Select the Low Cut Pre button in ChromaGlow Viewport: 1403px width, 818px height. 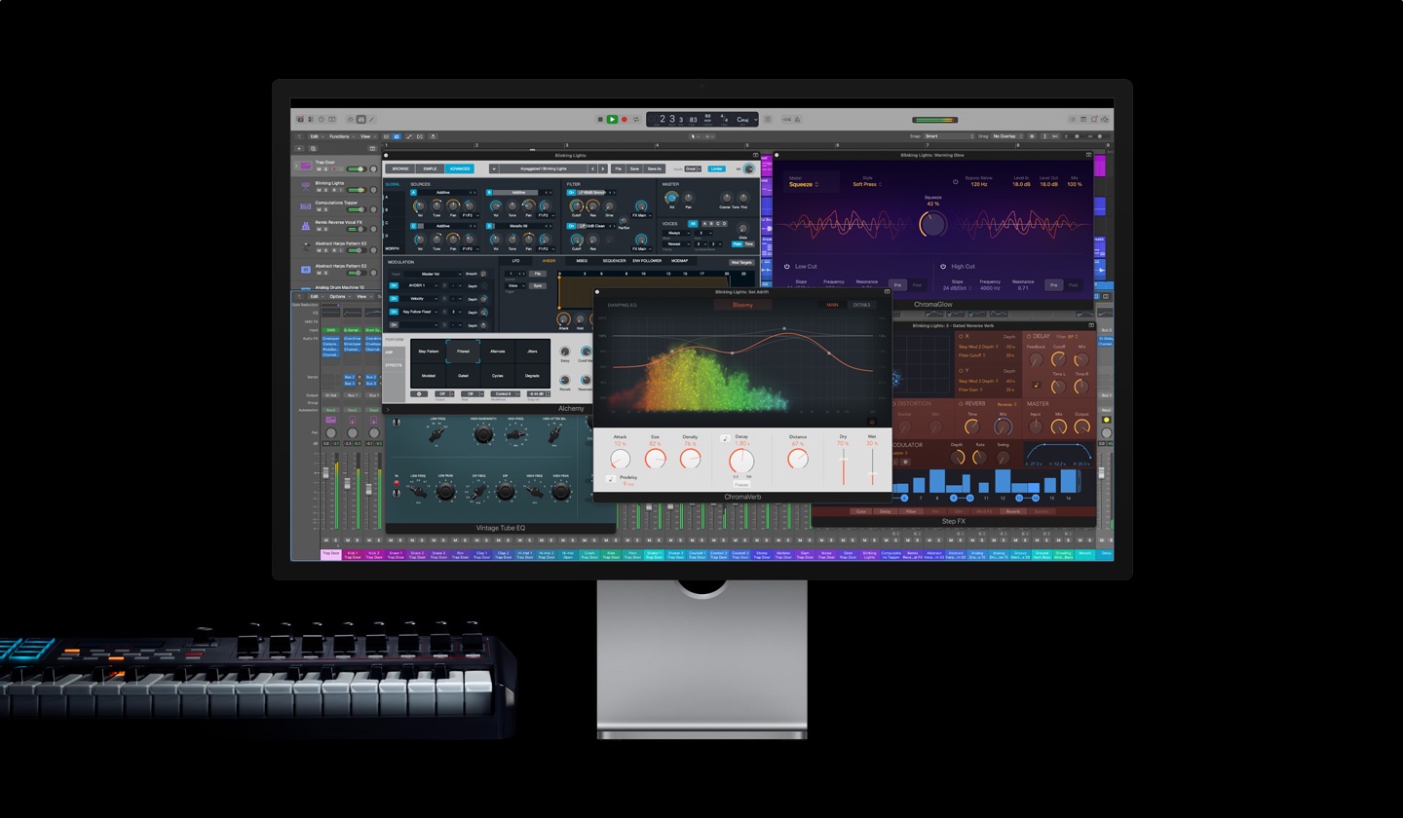[x=898, y=285]
